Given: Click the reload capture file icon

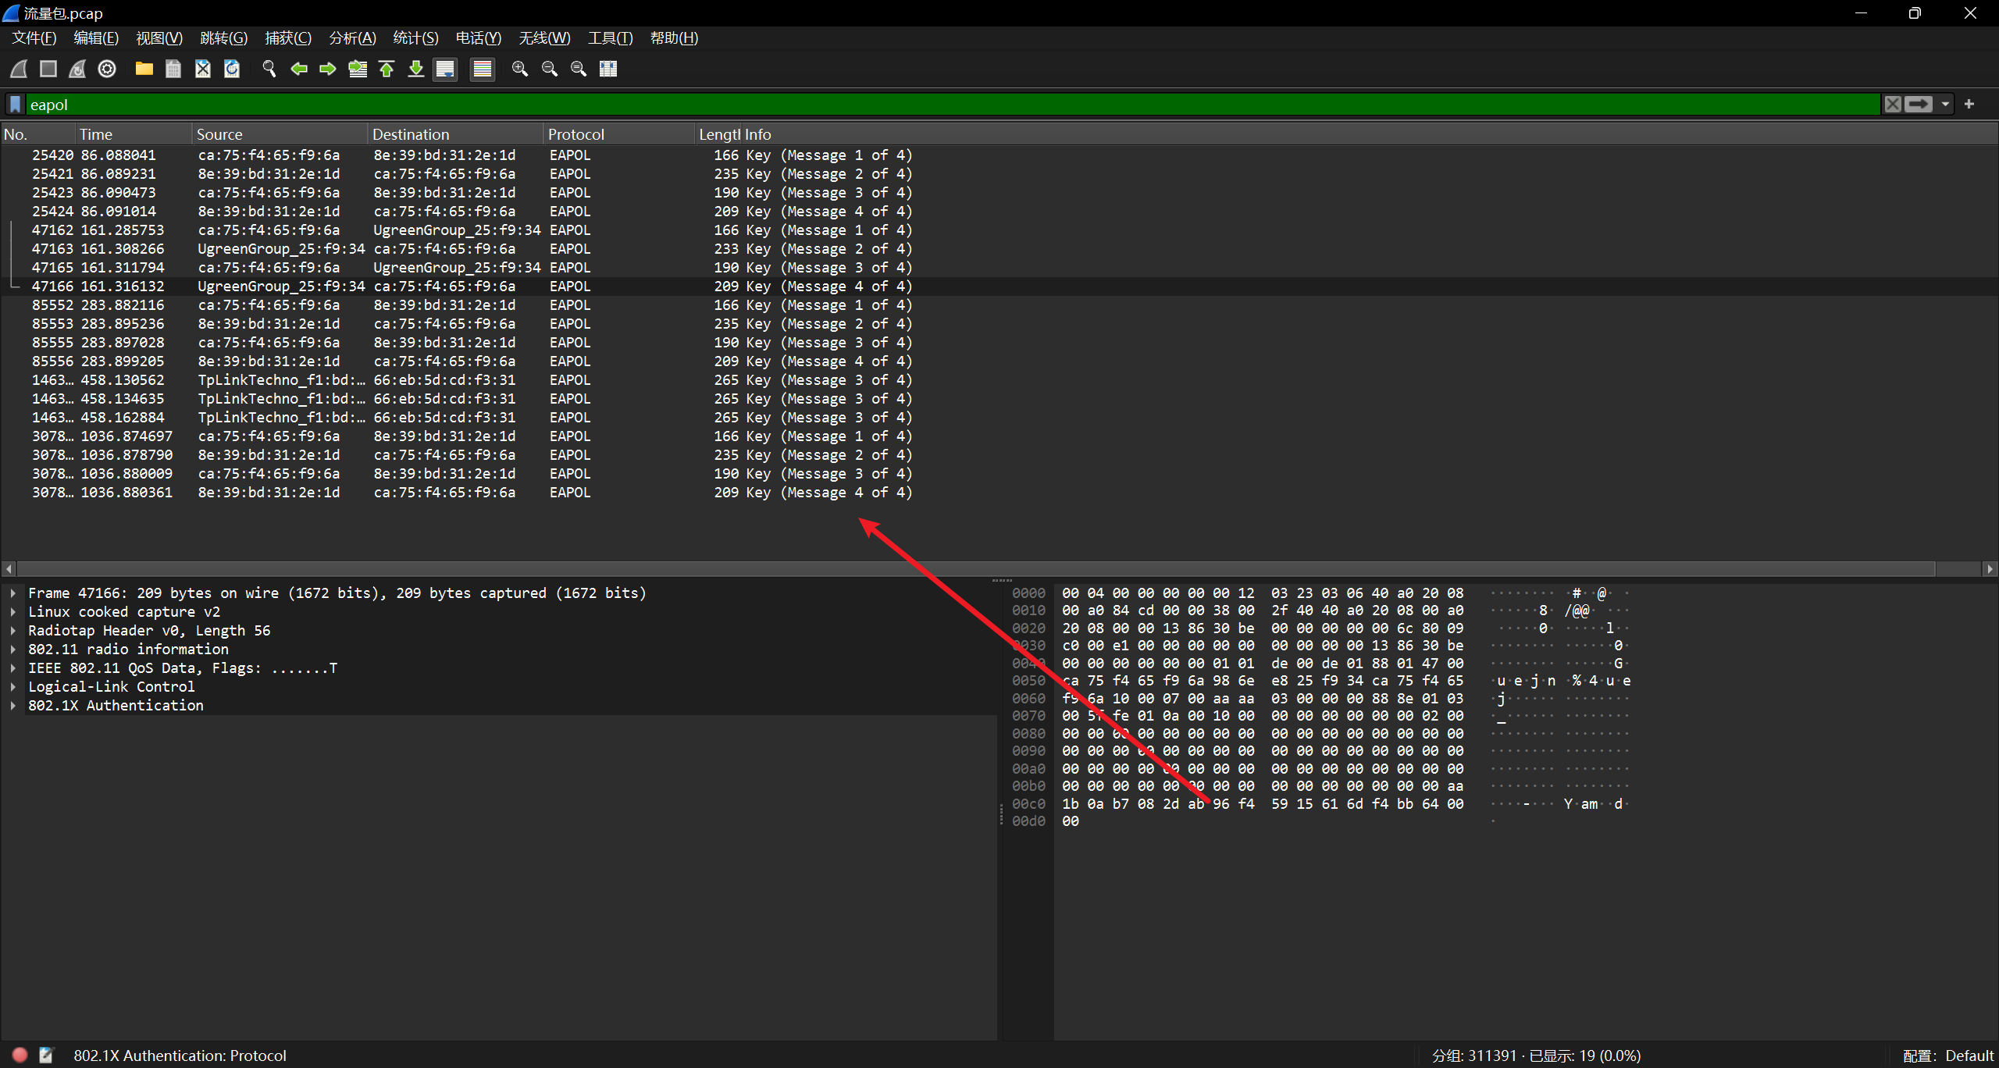Looking at the screenshot, I should point(232,69).
